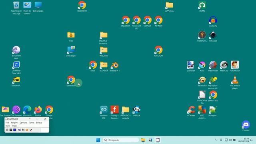This screenshot has width=256, height=144.
Task: Click the last black arrow icon in CamStudio toolbar
Action: (x=31, y=130)
